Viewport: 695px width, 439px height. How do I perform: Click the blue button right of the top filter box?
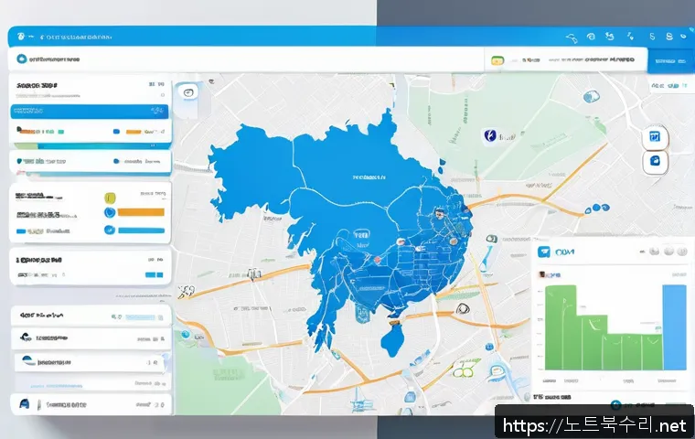[x=669, y=60]
